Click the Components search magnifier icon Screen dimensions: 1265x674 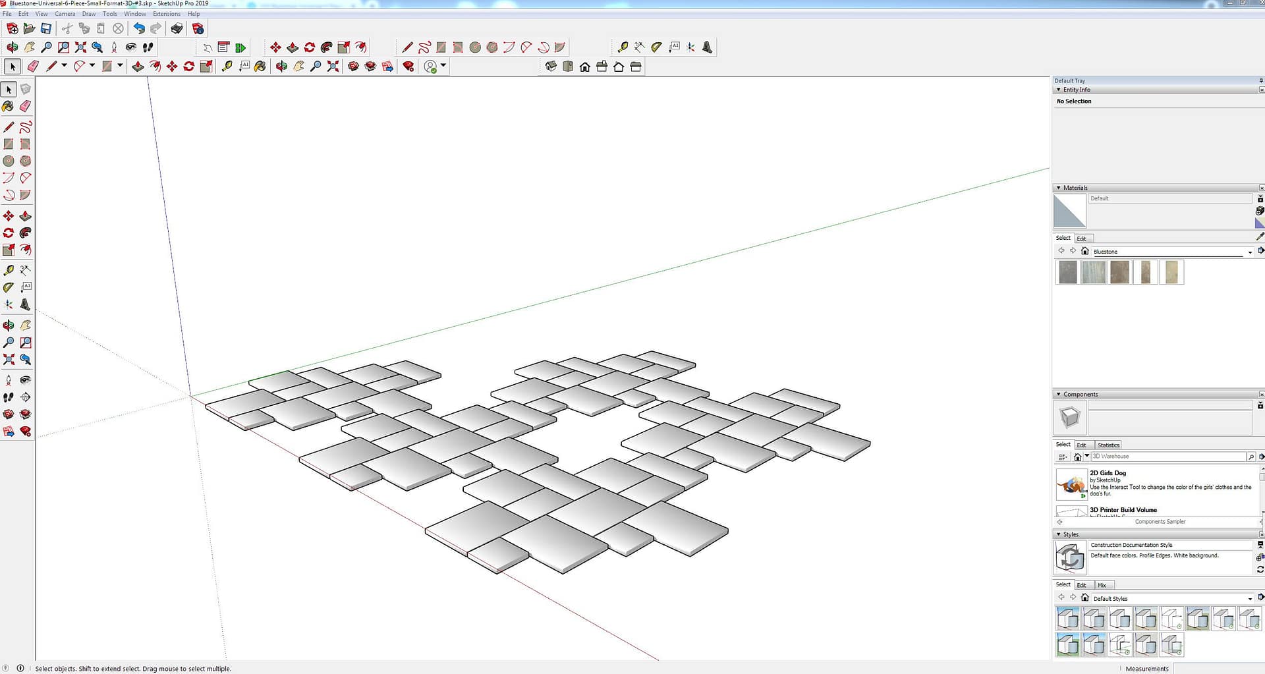pyautogui.click(x=1251, y=457)
